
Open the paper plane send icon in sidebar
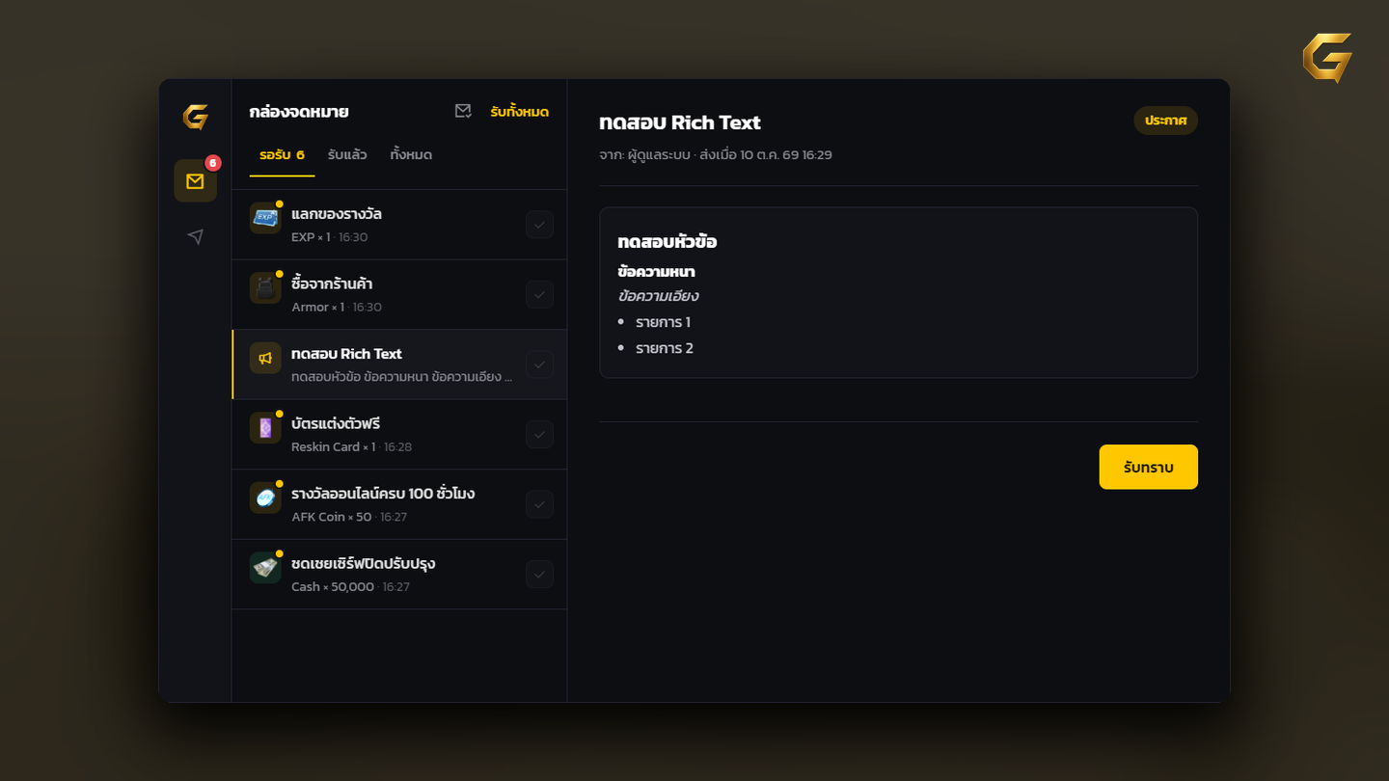[x=195, y=236]
